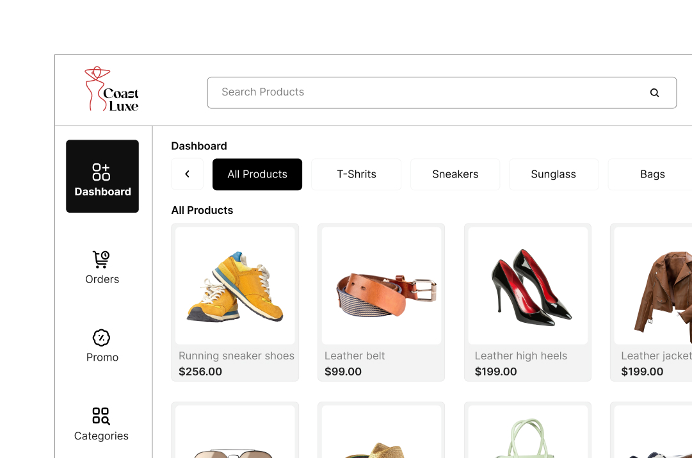Click the Coast Luxe logo

111,89
